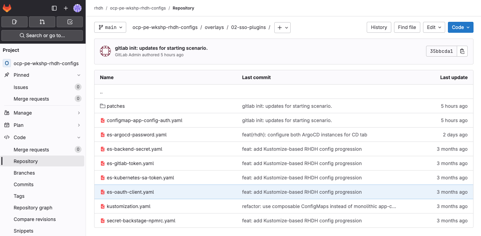Click the es-backend-secret.yaml file icon

coord(102,149)
